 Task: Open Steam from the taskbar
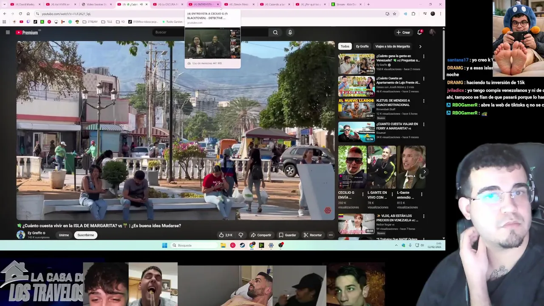coord(242,245)
